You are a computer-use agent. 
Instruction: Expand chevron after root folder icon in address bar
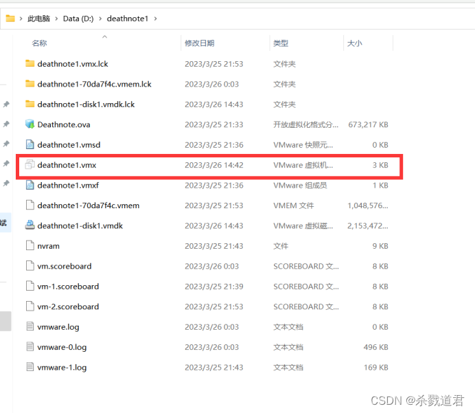[21, 19]
